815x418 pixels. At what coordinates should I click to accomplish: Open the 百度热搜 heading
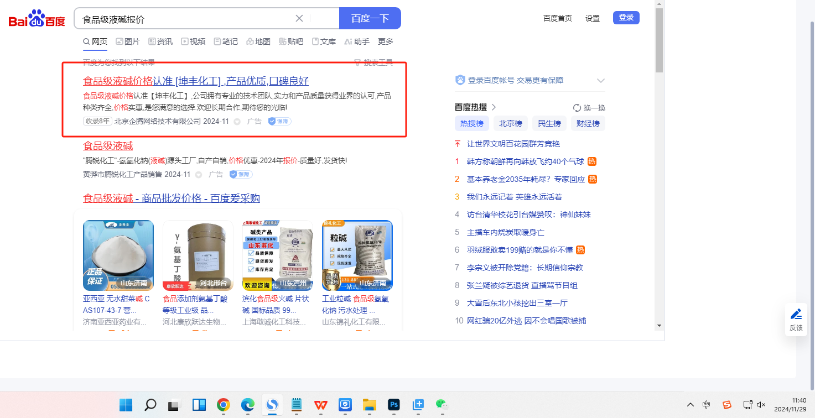[475, 107]
